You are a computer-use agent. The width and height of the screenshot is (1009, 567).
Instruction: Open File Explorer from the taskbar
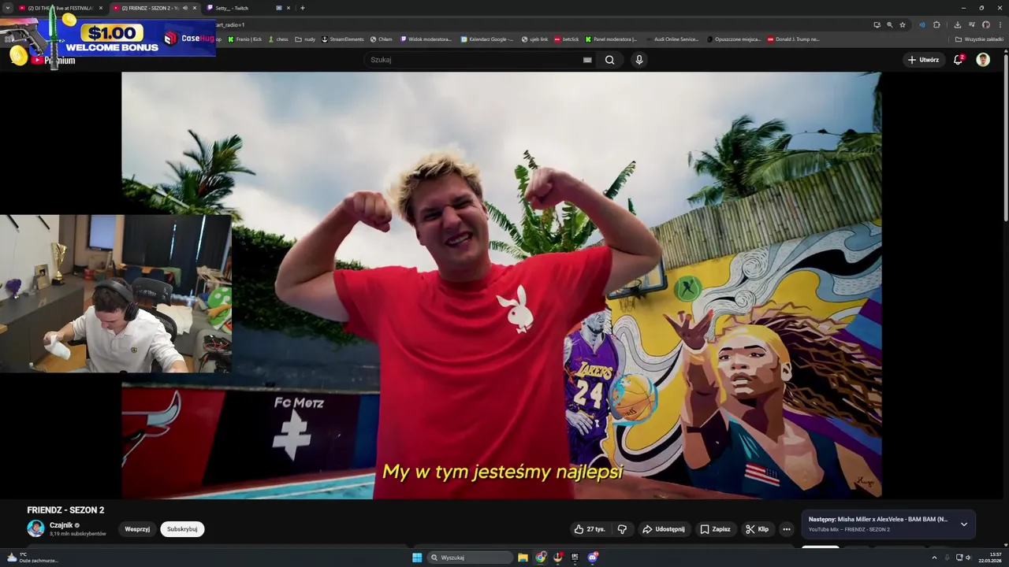point(523,558)
